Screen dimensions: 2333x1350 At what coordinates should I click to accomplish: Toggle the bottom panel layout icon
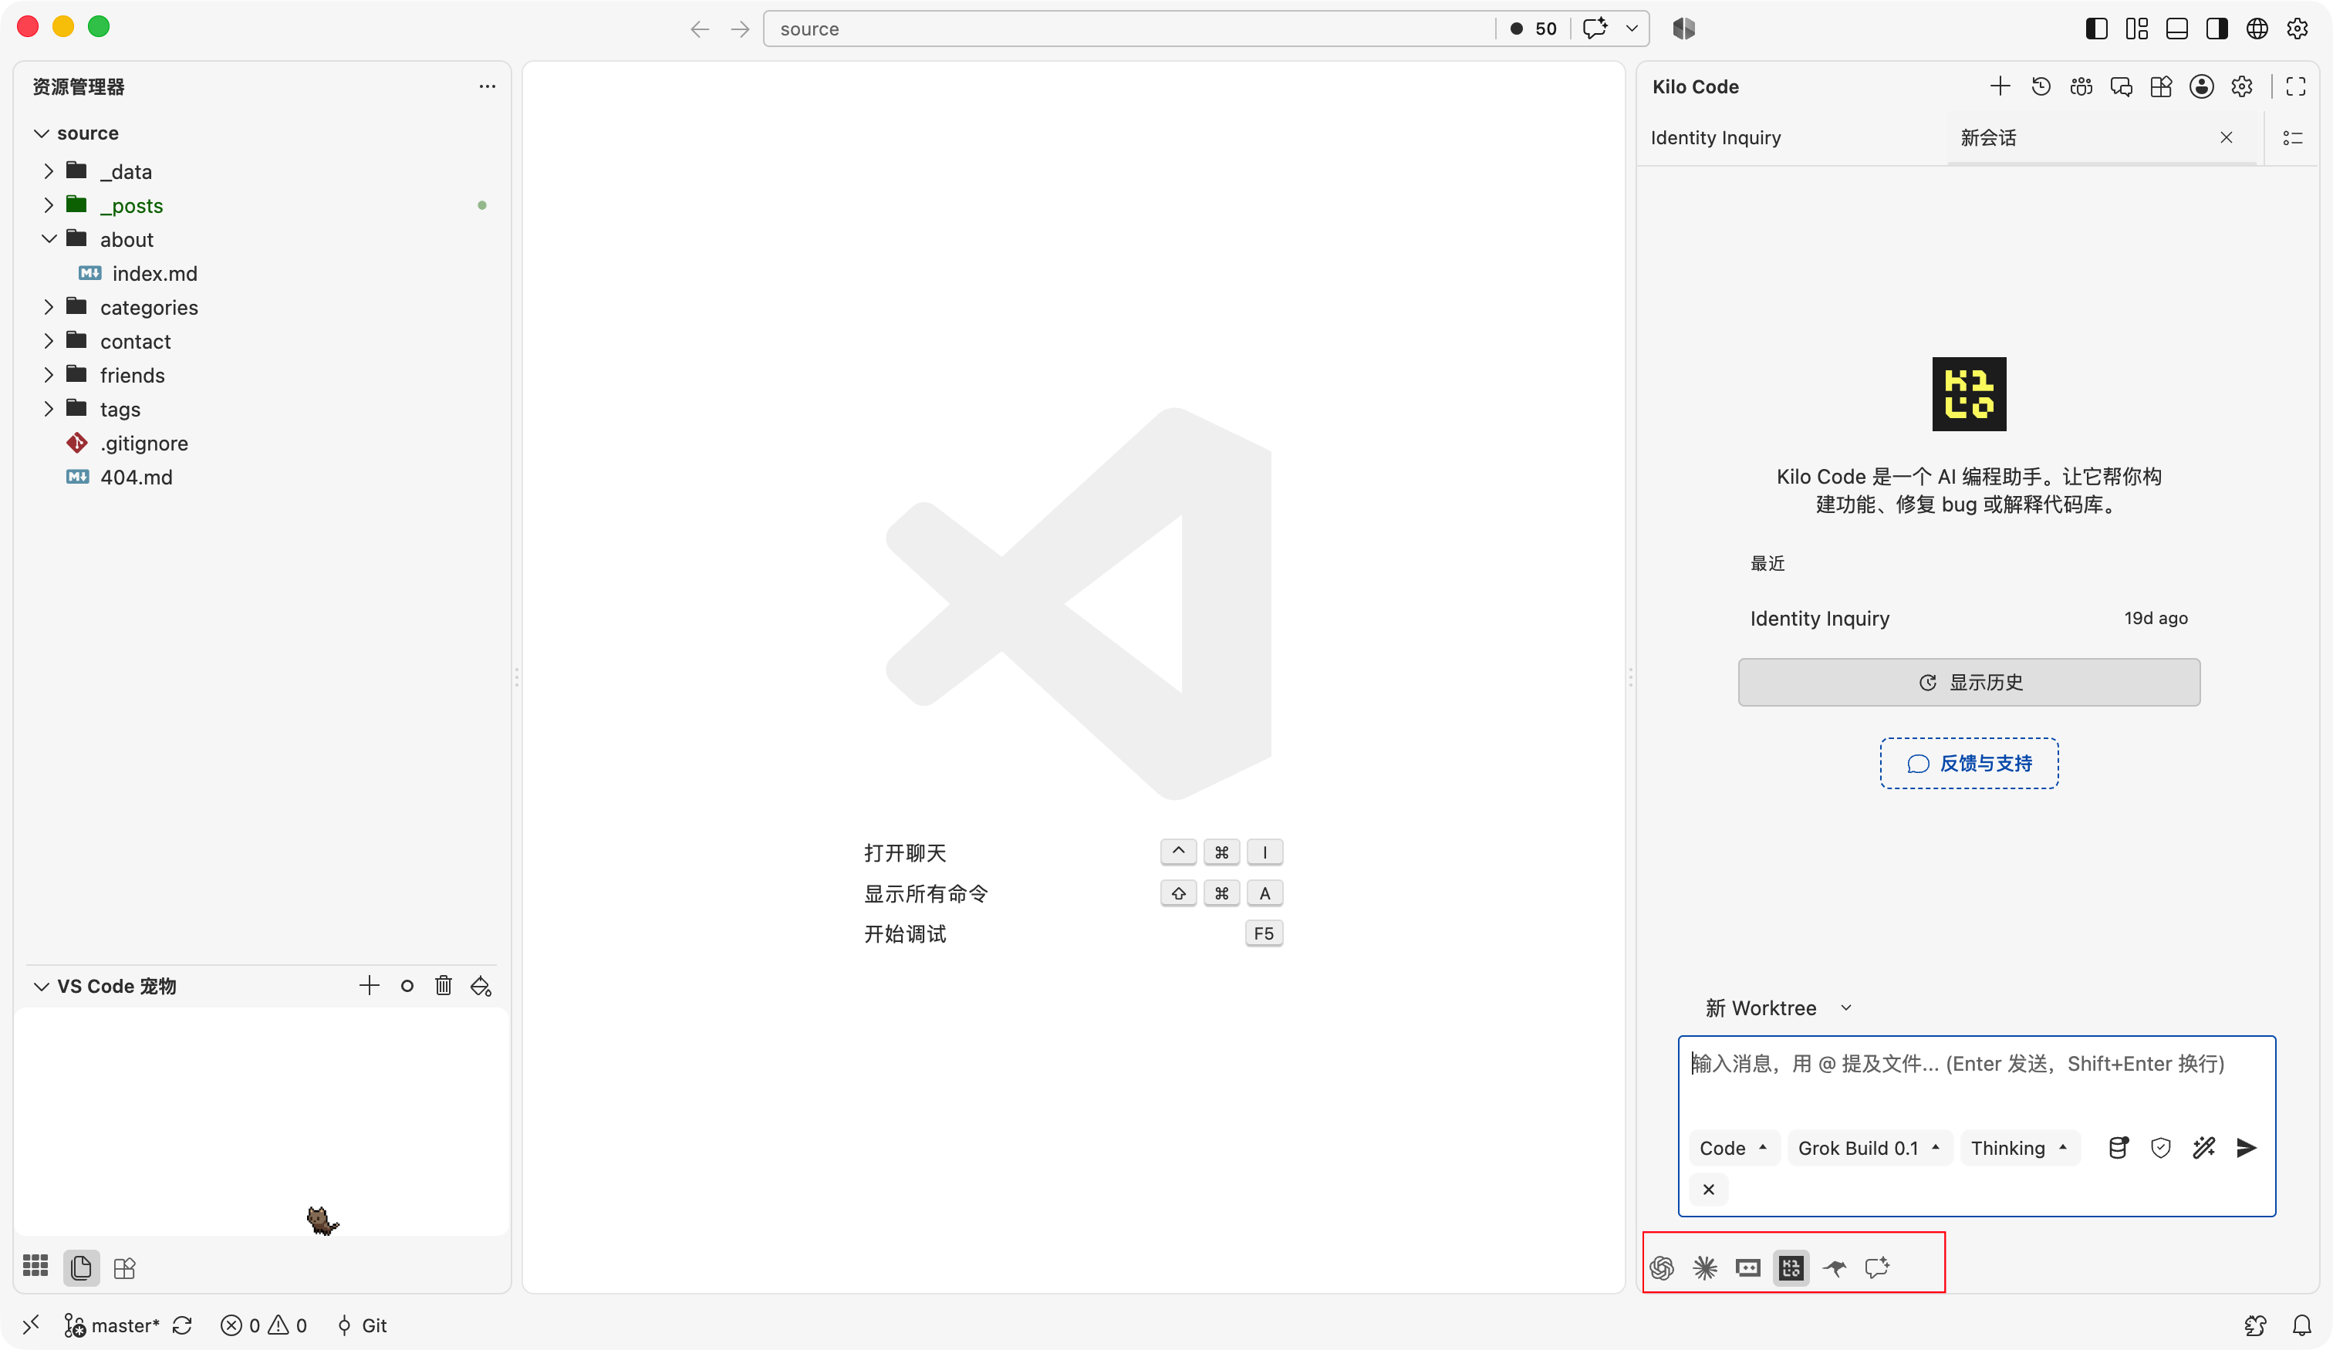point(2177,29)
